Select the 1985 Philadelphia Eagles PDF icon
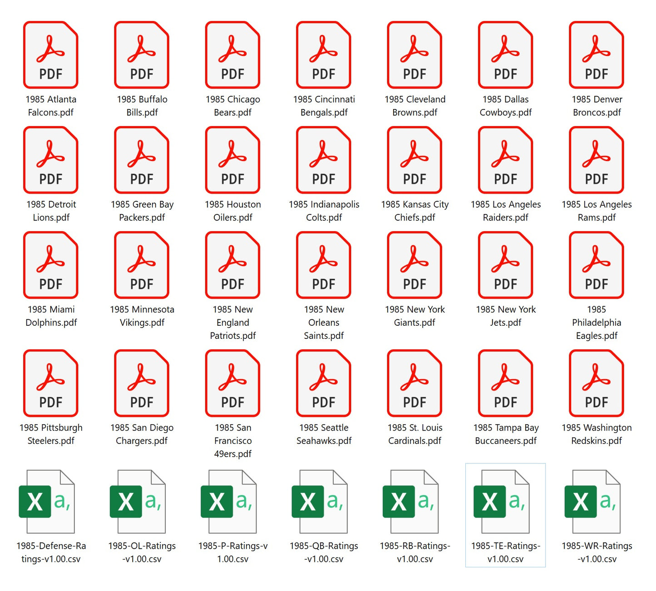This screenshot has height=591, width=656. pos(597,265)
